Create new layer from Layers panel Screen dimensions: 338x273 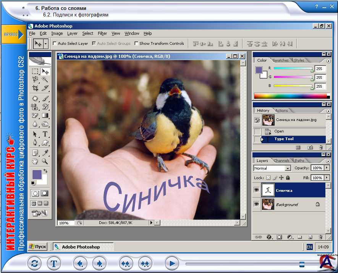pos(310,237)
